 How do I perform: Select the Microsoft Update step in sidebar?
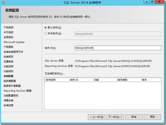coord(14,42)
